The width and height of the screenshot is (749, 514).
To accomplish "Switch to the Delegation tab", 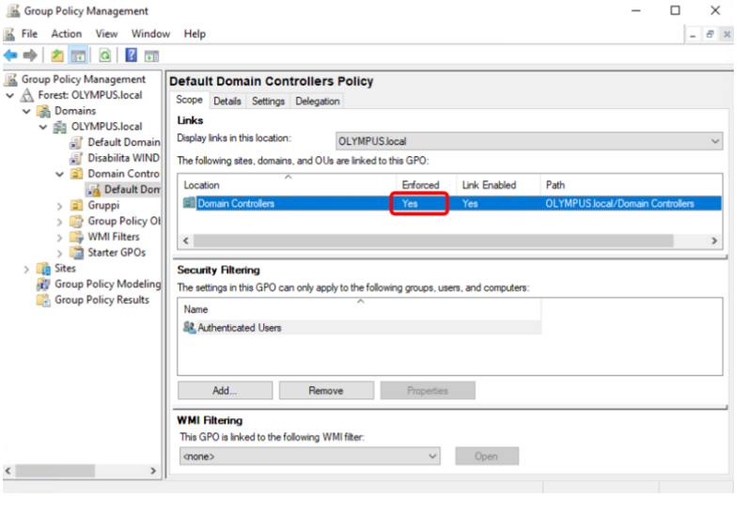I will pos(318,101).
